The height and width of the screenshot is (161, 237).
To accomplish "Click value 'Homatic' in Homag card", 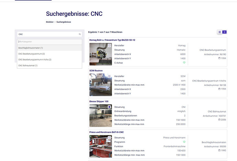I will 181,50.
